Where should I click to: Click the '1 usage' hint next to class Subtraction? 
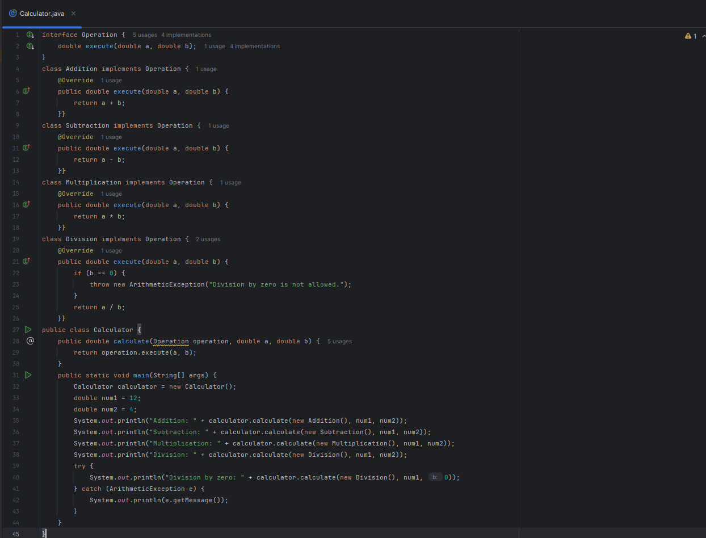coord(218,126)
